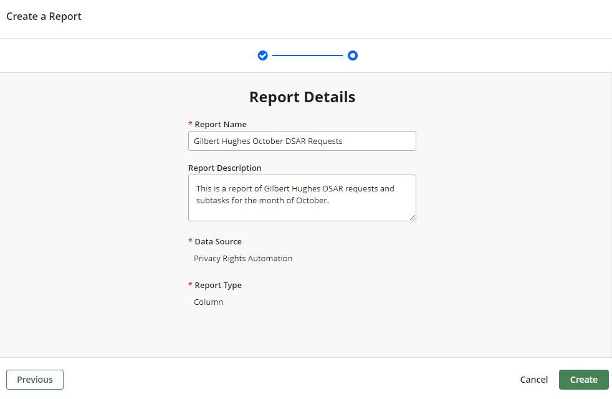
Task: Click the Report Description textarea
Action: click(x=302, y=196)
